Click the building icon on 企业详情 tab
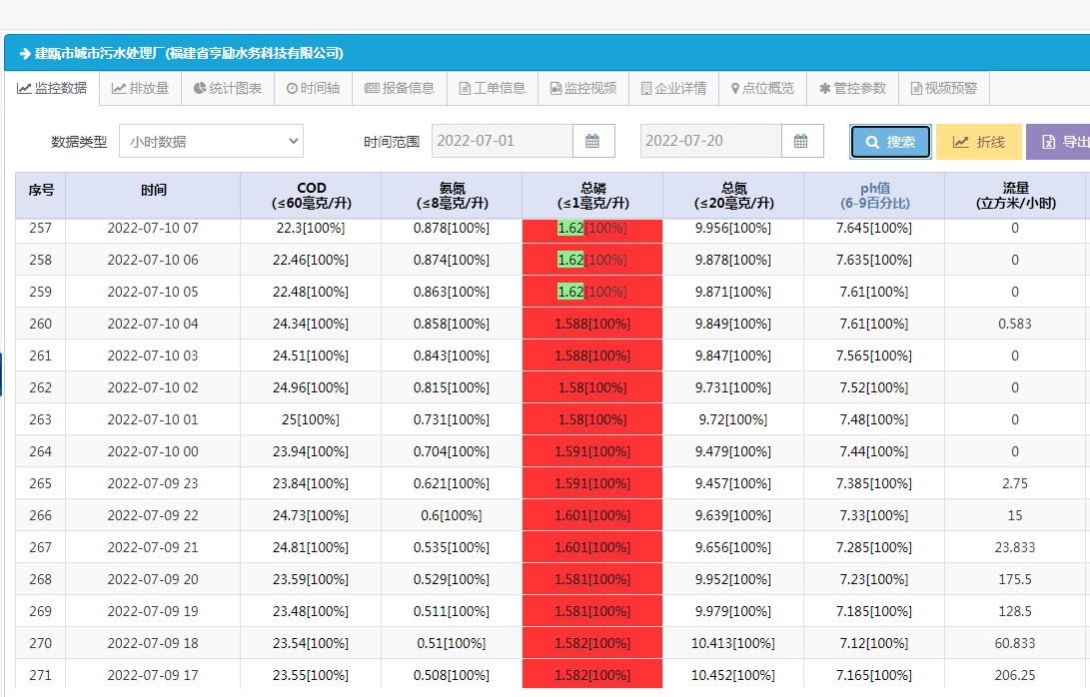This screenshot has height=697, width=1090. tap(646, 88)
